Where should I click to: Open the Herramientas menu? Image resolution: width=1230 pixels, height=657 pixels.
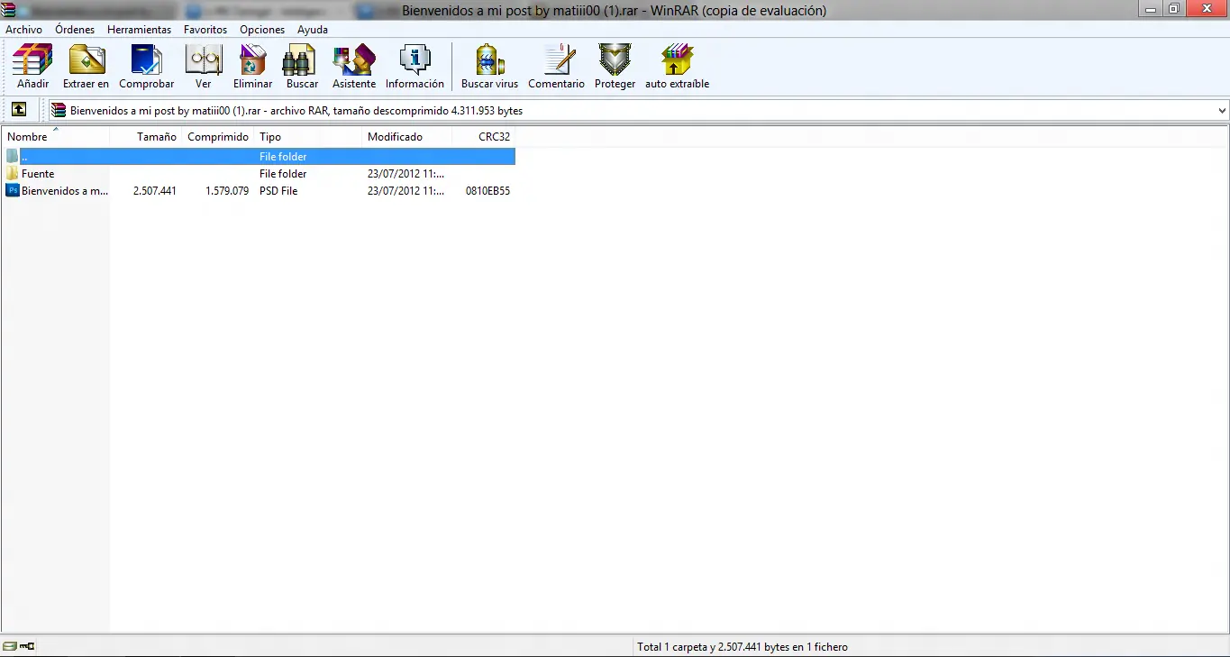click(139, 30)
